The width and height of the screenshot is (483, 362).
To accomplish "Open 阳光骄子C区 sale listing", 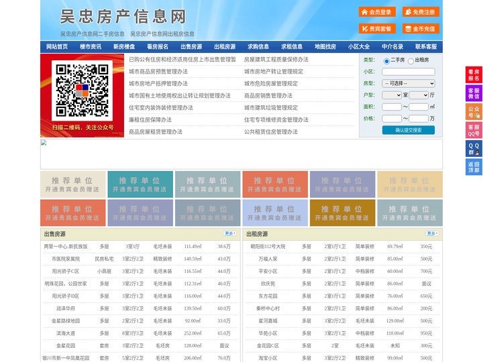I will click(66, 271).
